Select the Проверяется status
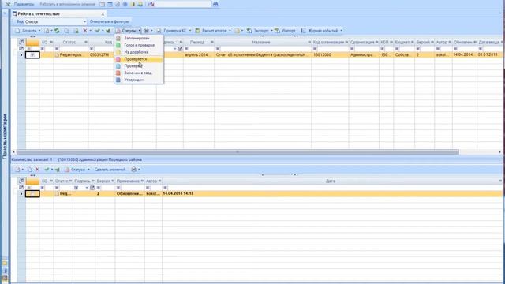This screenshot has width=505, height=284. pos(139,59)
